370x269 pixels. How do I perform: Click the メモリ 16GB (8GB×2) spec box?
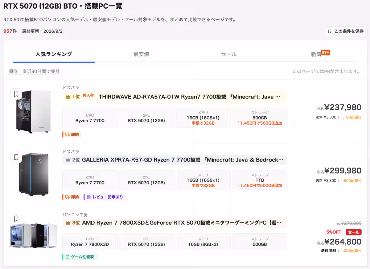203,242
